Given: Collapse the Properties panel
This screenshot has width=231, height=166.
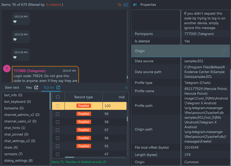Looking at the screenshot, I should [x=134, y=5].
